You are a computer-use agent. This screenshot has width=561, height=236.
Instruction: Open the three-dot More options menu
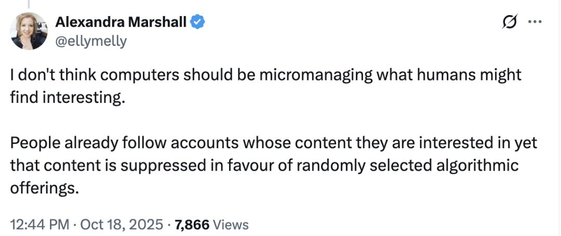click(535, 22)
